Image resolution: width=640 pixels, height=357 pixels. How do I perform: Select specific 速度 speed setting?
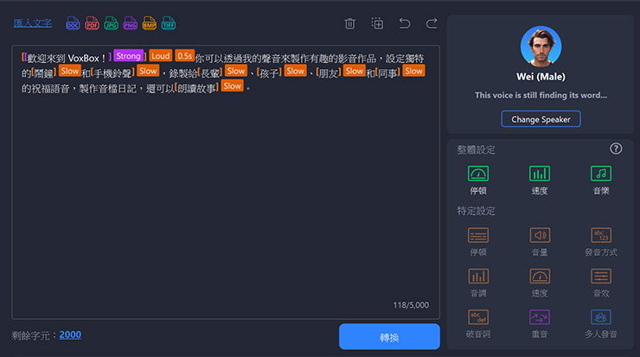click(540, 283)
